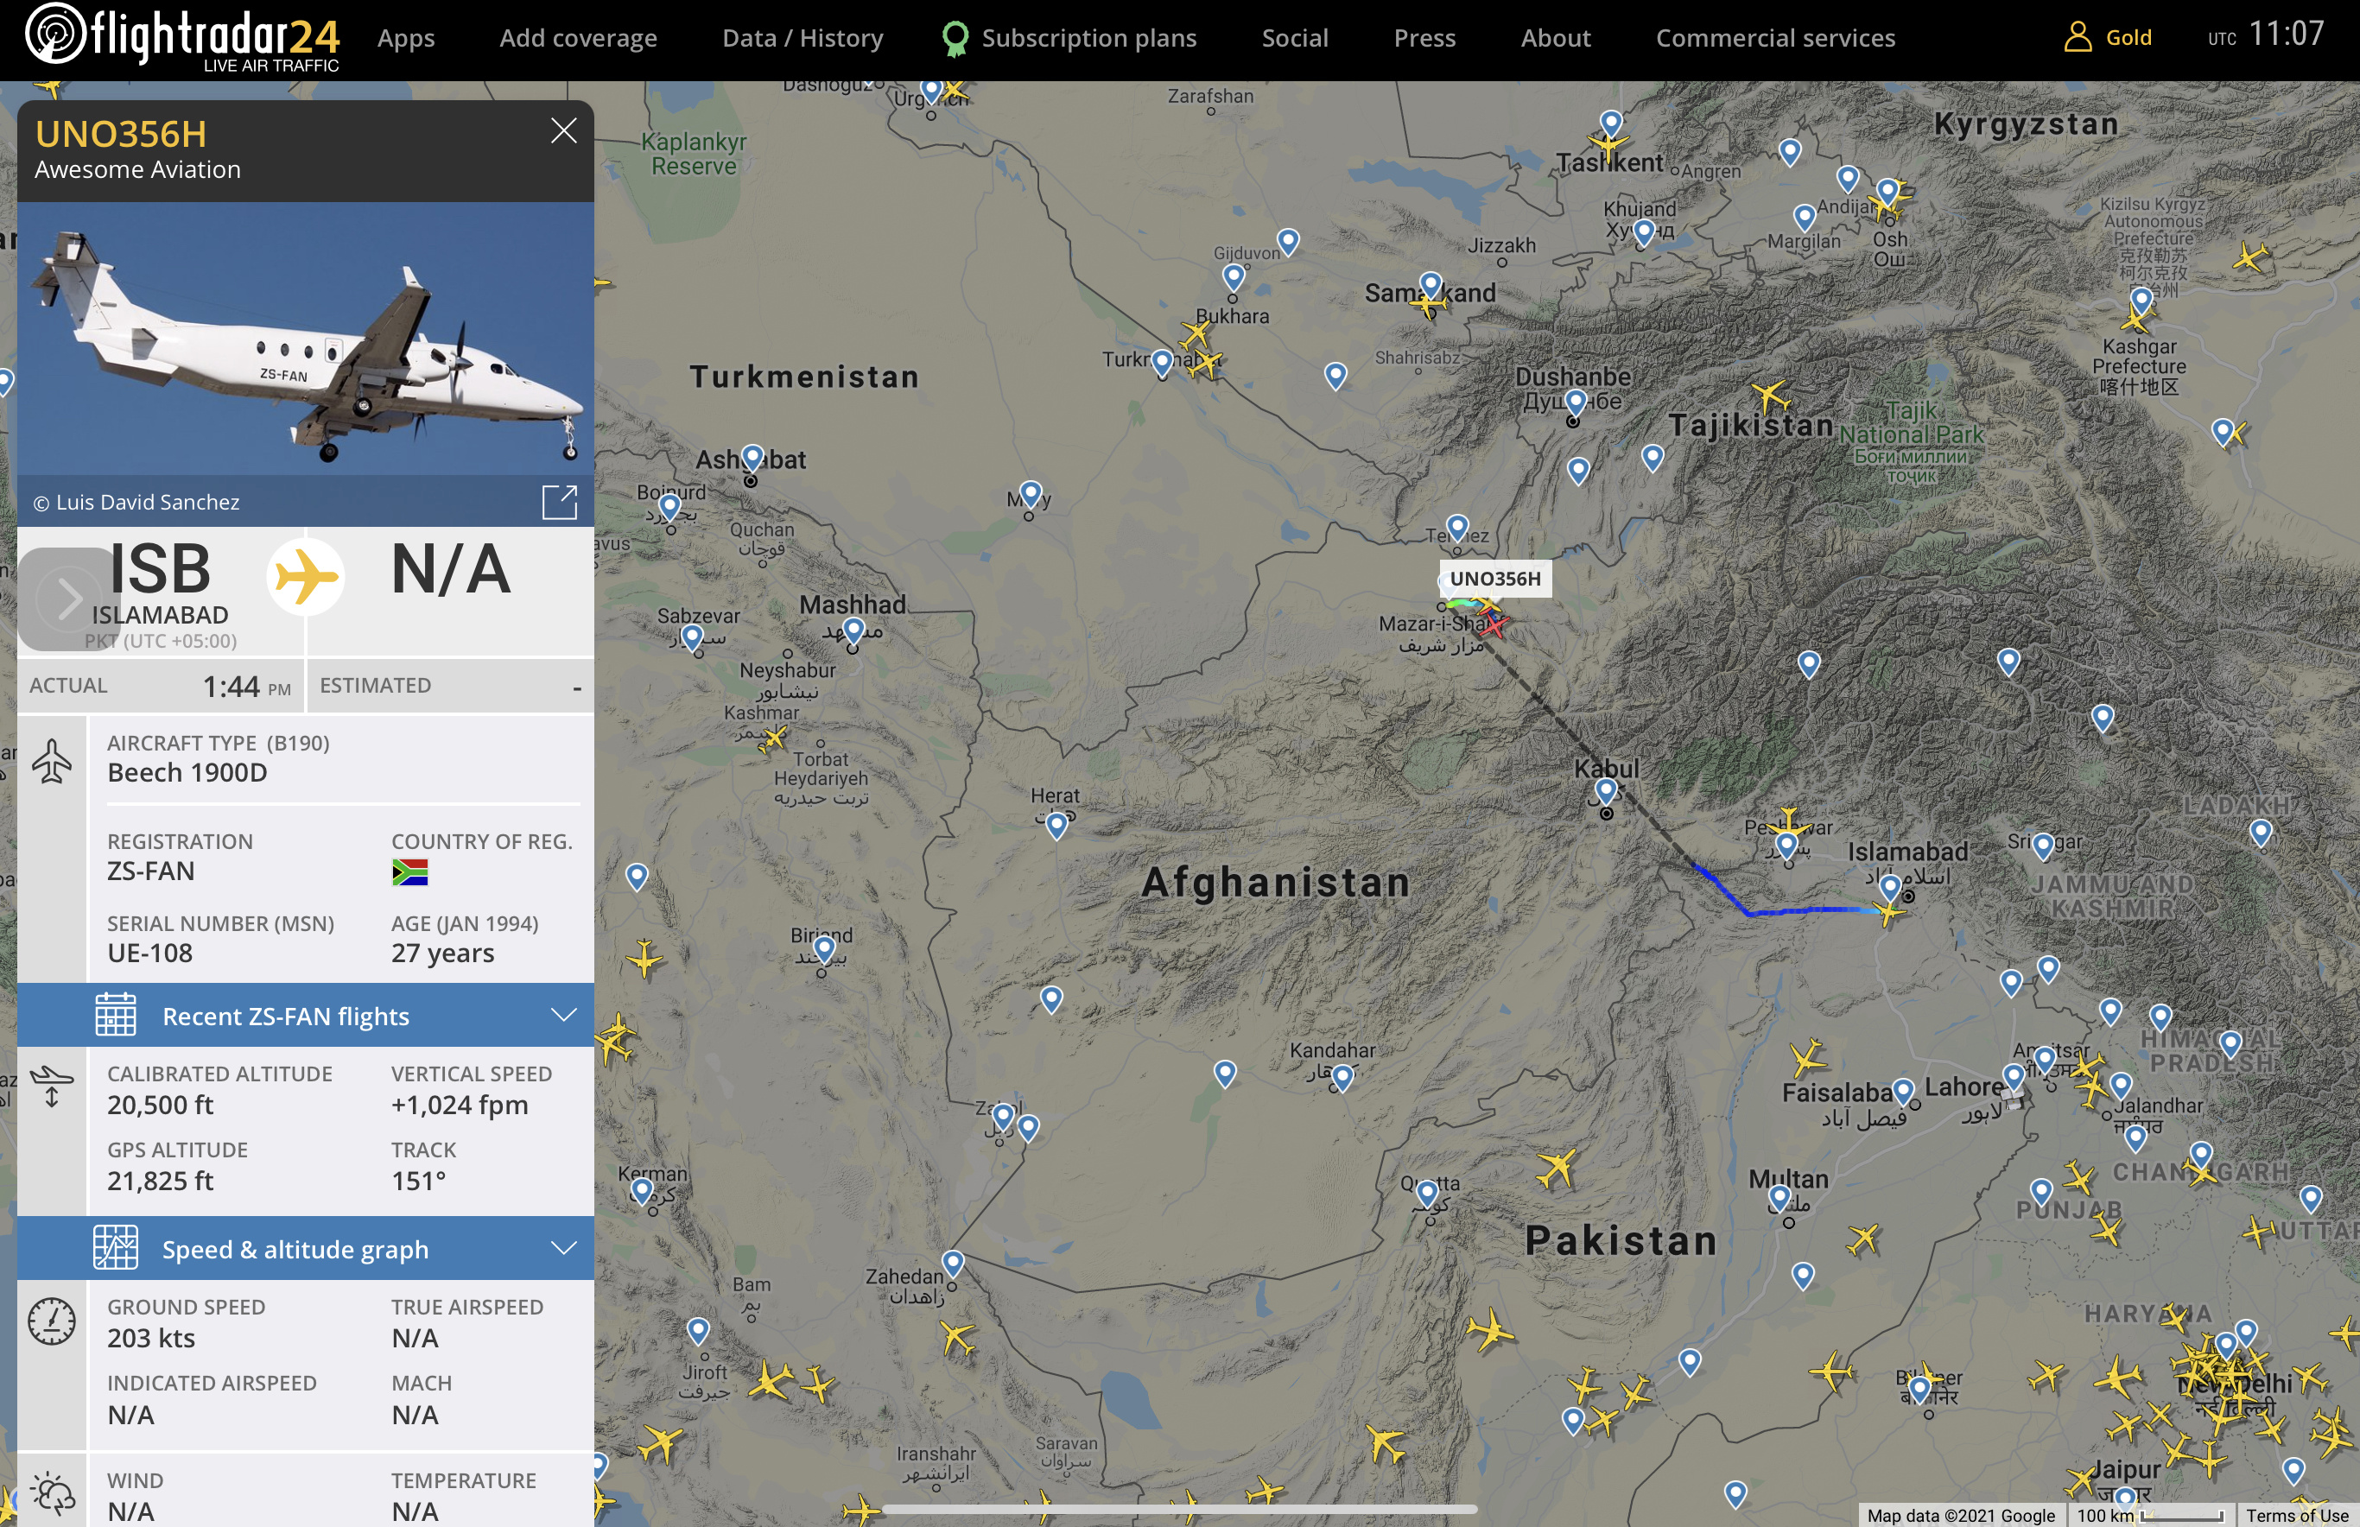Click the gray previous-arrow button beside ISB
Viewport: 2360px width, 1527px height.
[x=67, y=598]
